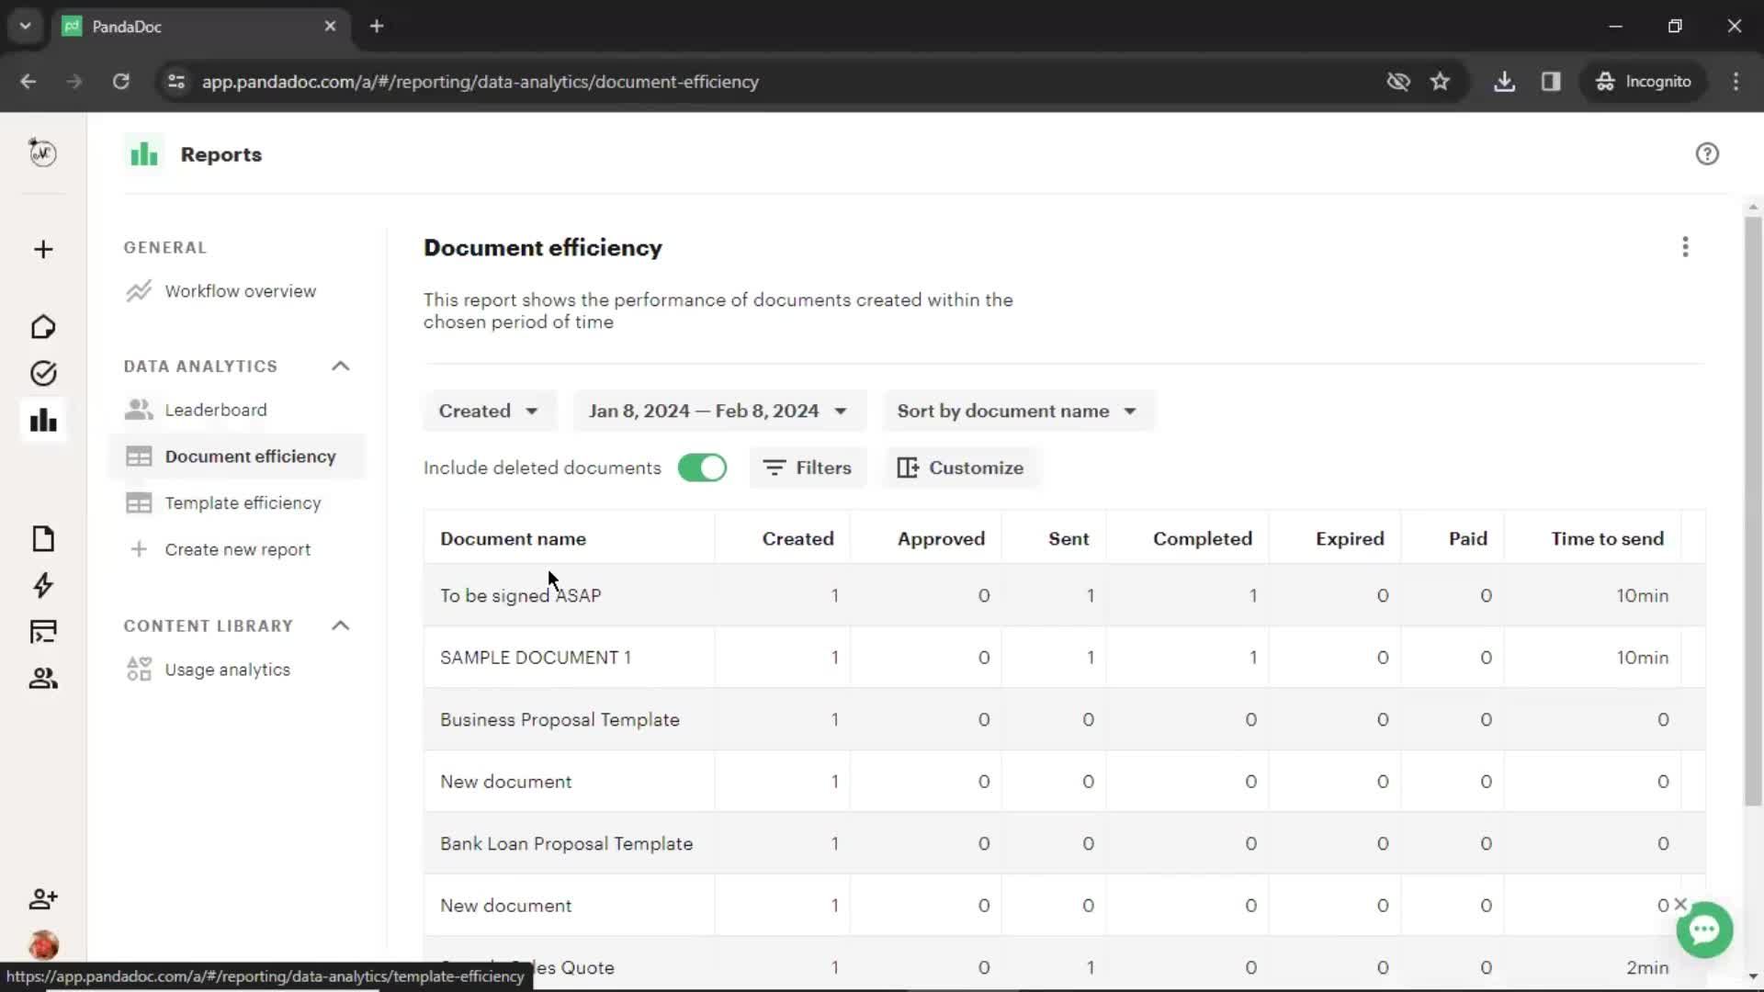Viewport: 1764px width, 992px height.
Task: Toggle Include deleted documents switch
Action: tap(702, 468)
